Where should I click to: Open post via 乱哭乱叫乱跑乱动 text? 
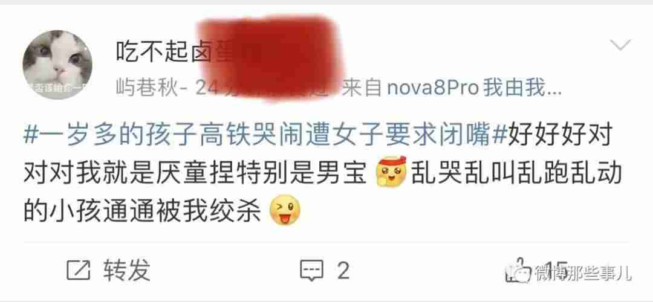coord(517,174)
